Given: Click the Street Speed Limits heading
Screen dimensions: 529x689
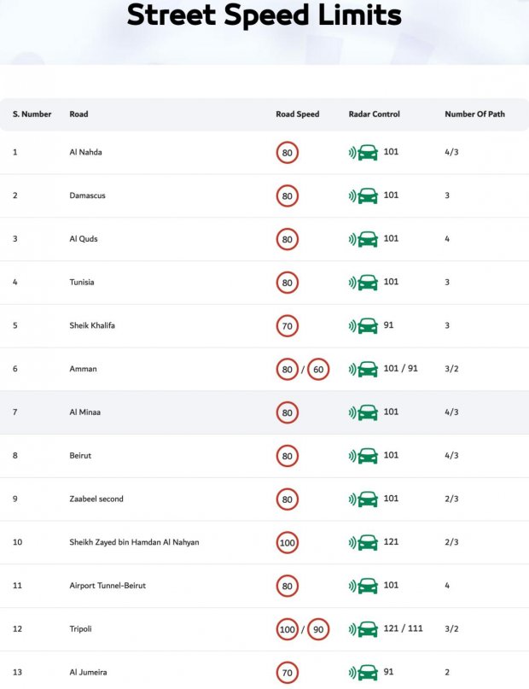Looking at the screenshot, I should (264, 15).
